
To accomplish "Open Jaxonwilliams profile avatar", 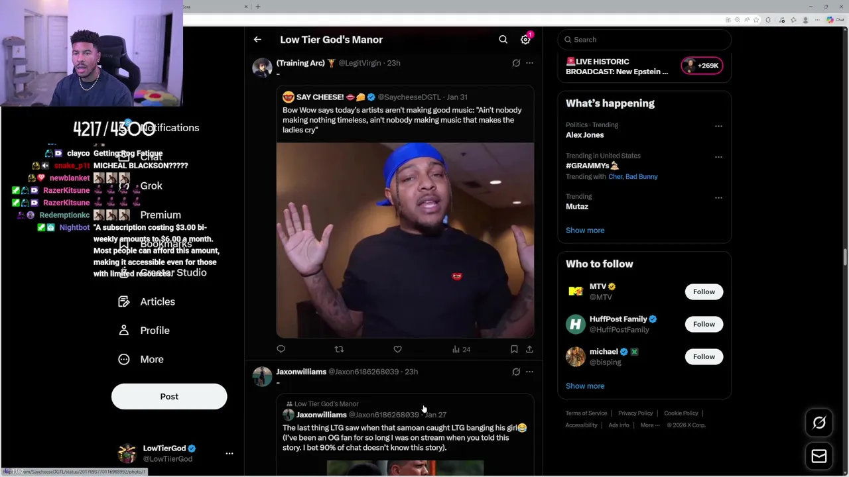I will tap(262, 376).
